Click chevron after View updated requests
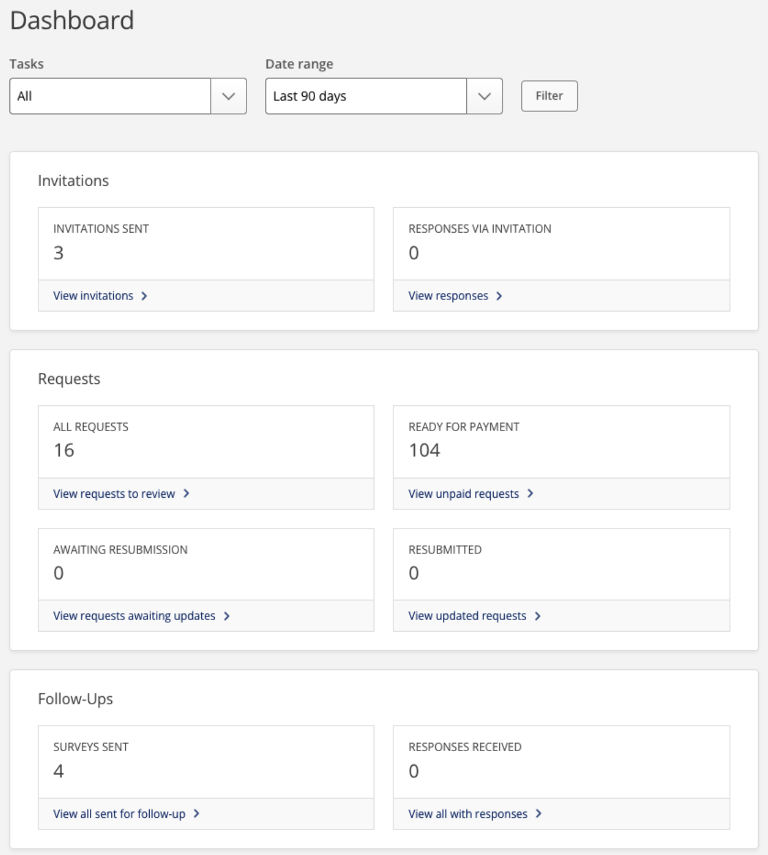 click(538, 616)
